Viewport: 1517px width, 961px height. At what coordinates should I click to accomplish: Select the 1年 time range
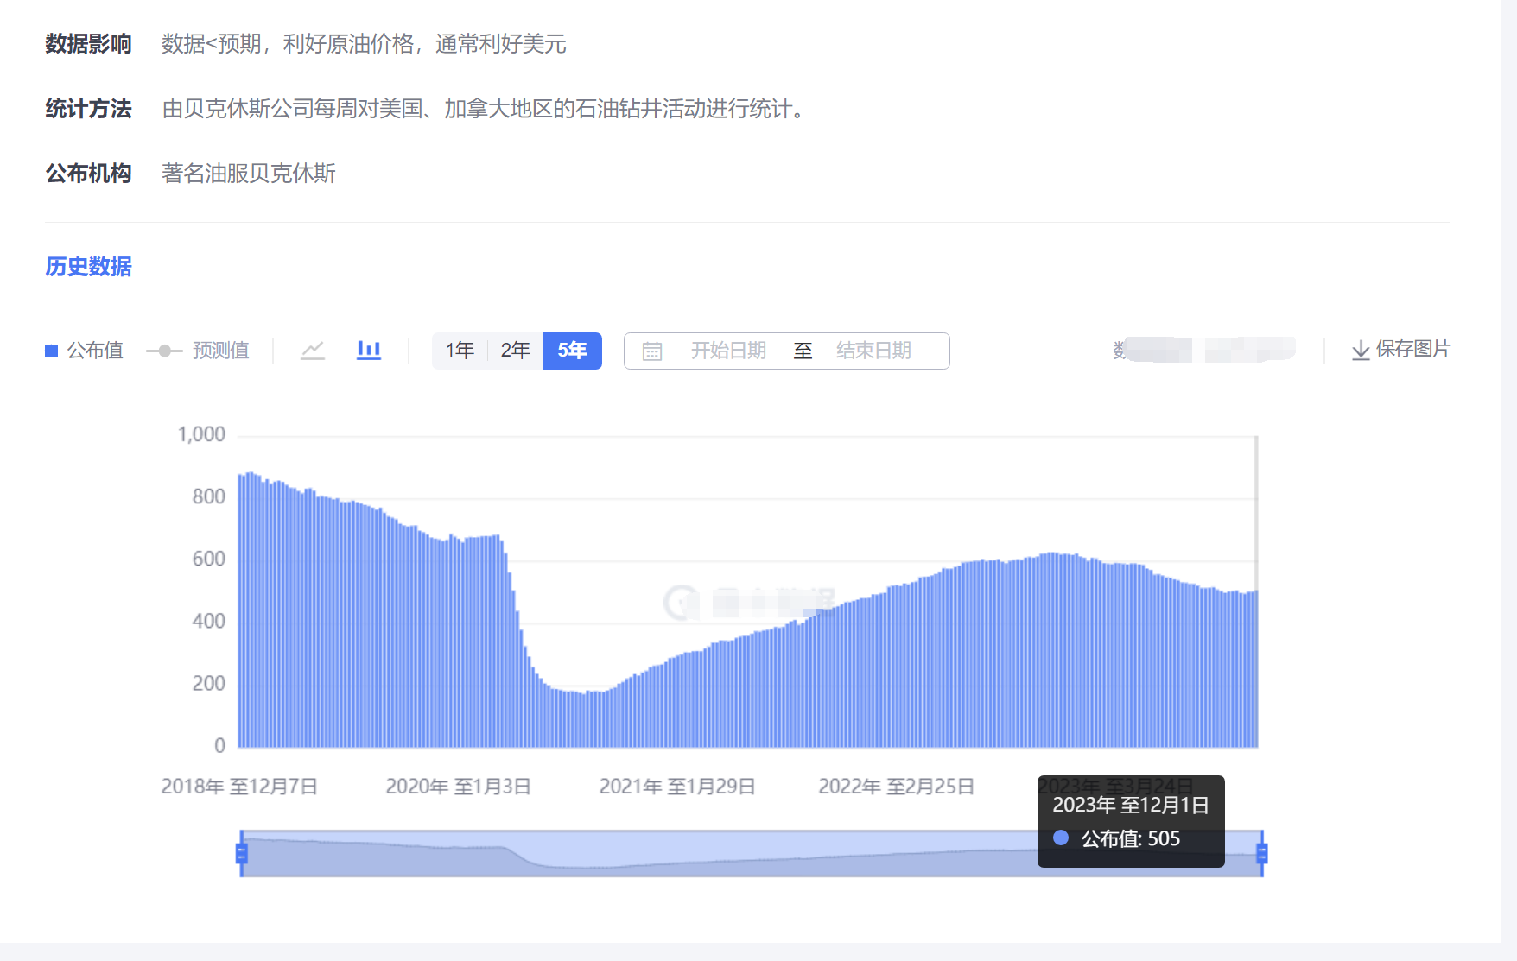point(460,351)
